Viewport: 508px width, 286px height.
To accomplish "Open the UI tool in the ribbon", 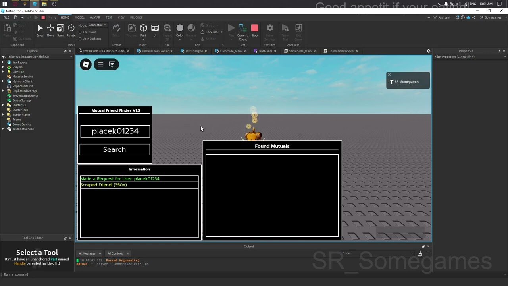I will (155, 31).
